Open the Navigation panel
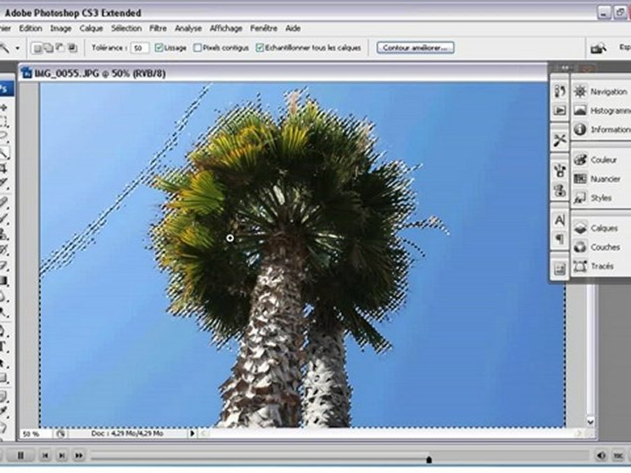631x473 pixels. [601, 92]
